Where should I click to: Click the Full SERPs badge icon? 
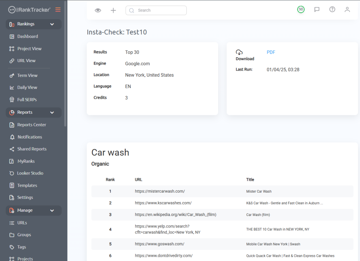(12, 100)
